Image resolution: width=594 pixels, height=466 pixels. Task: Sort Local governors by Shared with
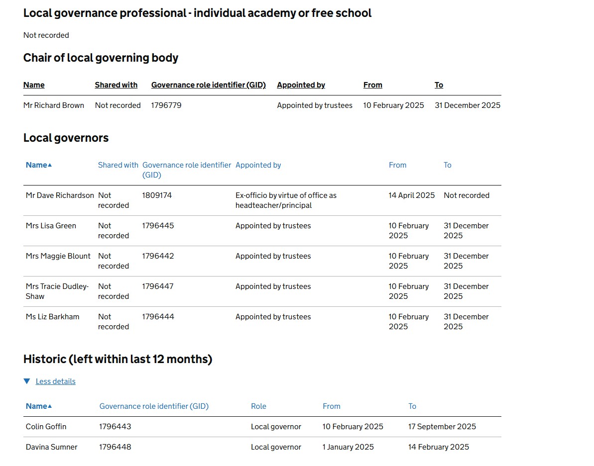coord(118,165)
